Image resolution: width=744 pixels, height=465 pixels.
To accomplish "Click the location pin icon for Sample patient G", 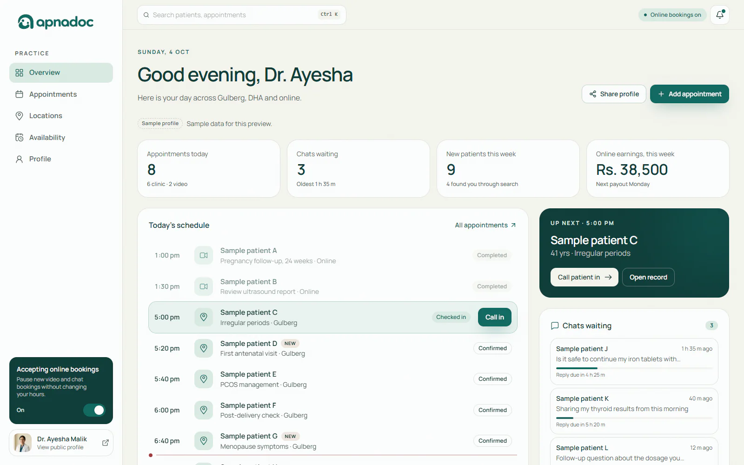I will (204, 441).
